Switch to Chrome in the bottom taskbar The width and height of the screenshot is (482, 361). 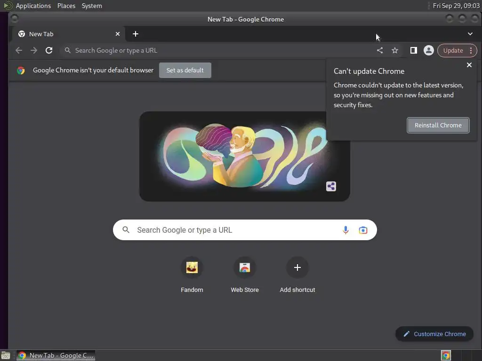(x=56, y=355)
